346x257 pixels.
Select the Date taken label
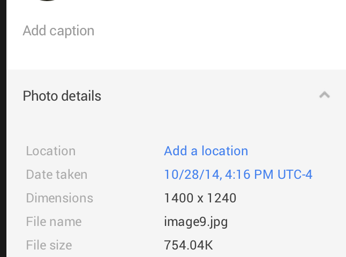point(57,175)
